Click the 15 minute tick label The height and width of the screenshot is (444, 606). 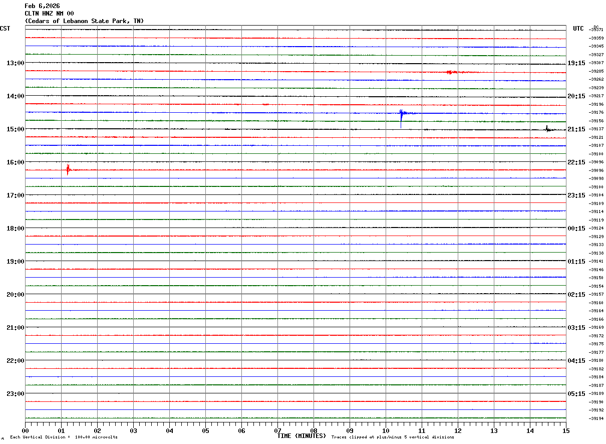[x=566, y=430]
